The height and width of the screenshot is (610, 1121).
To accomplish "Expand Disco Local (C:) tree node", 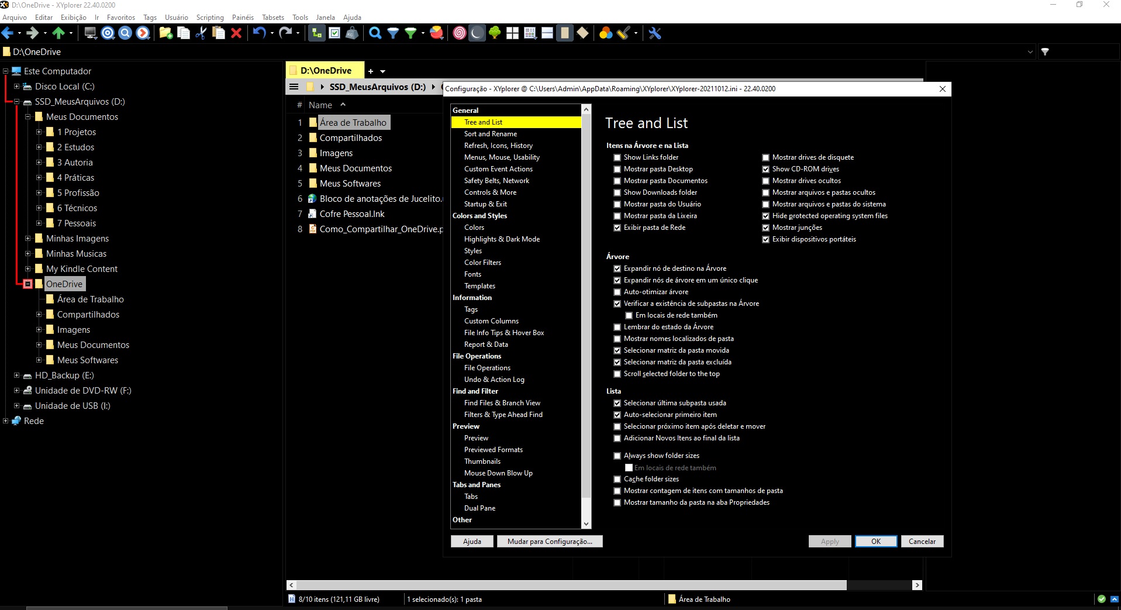I will pos(16,87).
